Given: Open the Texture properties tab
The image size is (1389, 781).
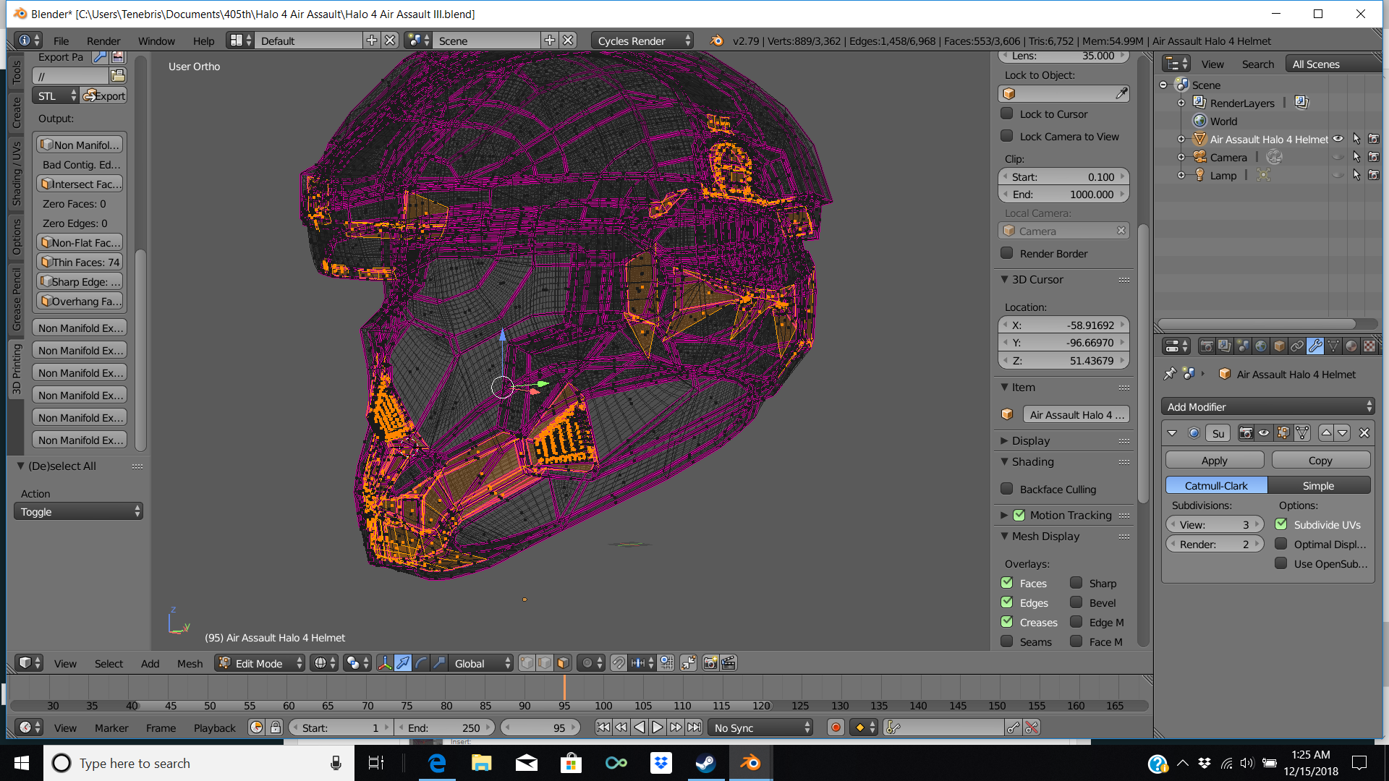Looking at the screenshot, I should click(1369, 346).
